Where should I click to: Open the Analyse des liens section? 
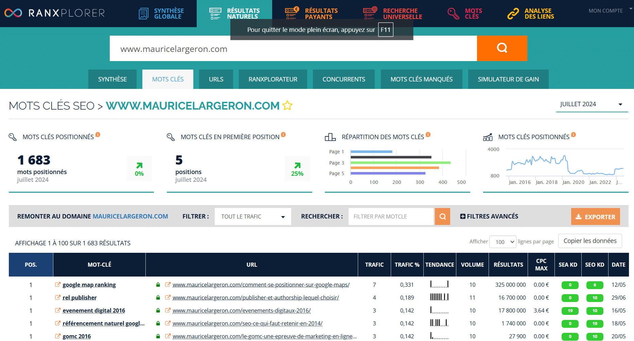(x=531, y=14)
